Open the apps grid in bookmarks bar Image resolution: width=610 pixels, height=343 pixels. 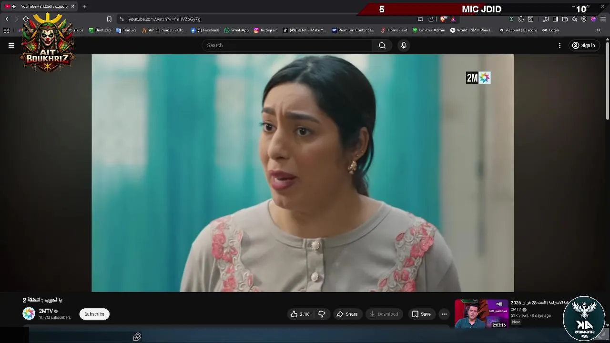pyautogui.click(x=6, y=30)
